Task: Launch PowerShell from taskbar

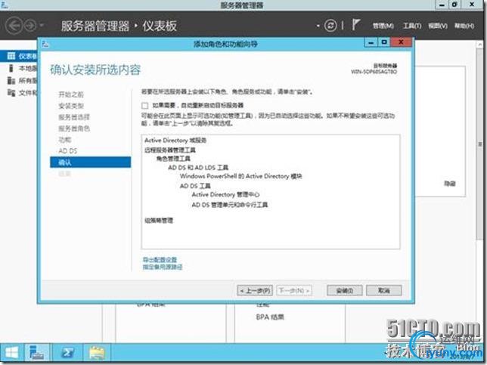Action: pyautogui.click(x=67, y=353)
